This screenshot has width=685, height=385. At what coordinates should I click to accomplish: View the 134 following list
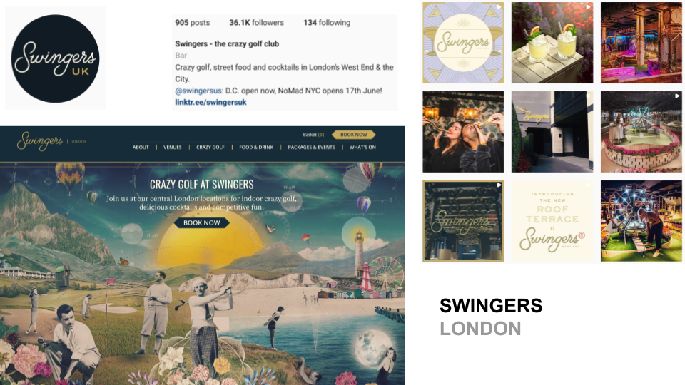327,23
